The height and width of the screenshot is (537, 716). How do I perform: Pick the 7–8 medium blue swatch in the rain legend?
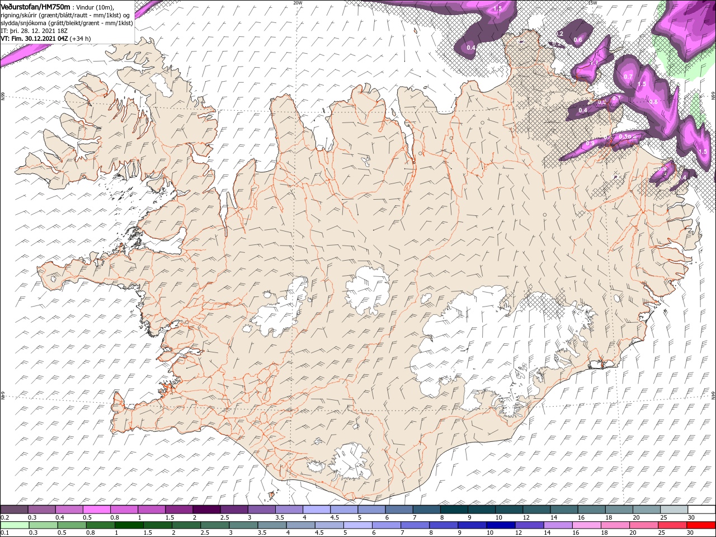pyautogui.click(x=414, y=525)
